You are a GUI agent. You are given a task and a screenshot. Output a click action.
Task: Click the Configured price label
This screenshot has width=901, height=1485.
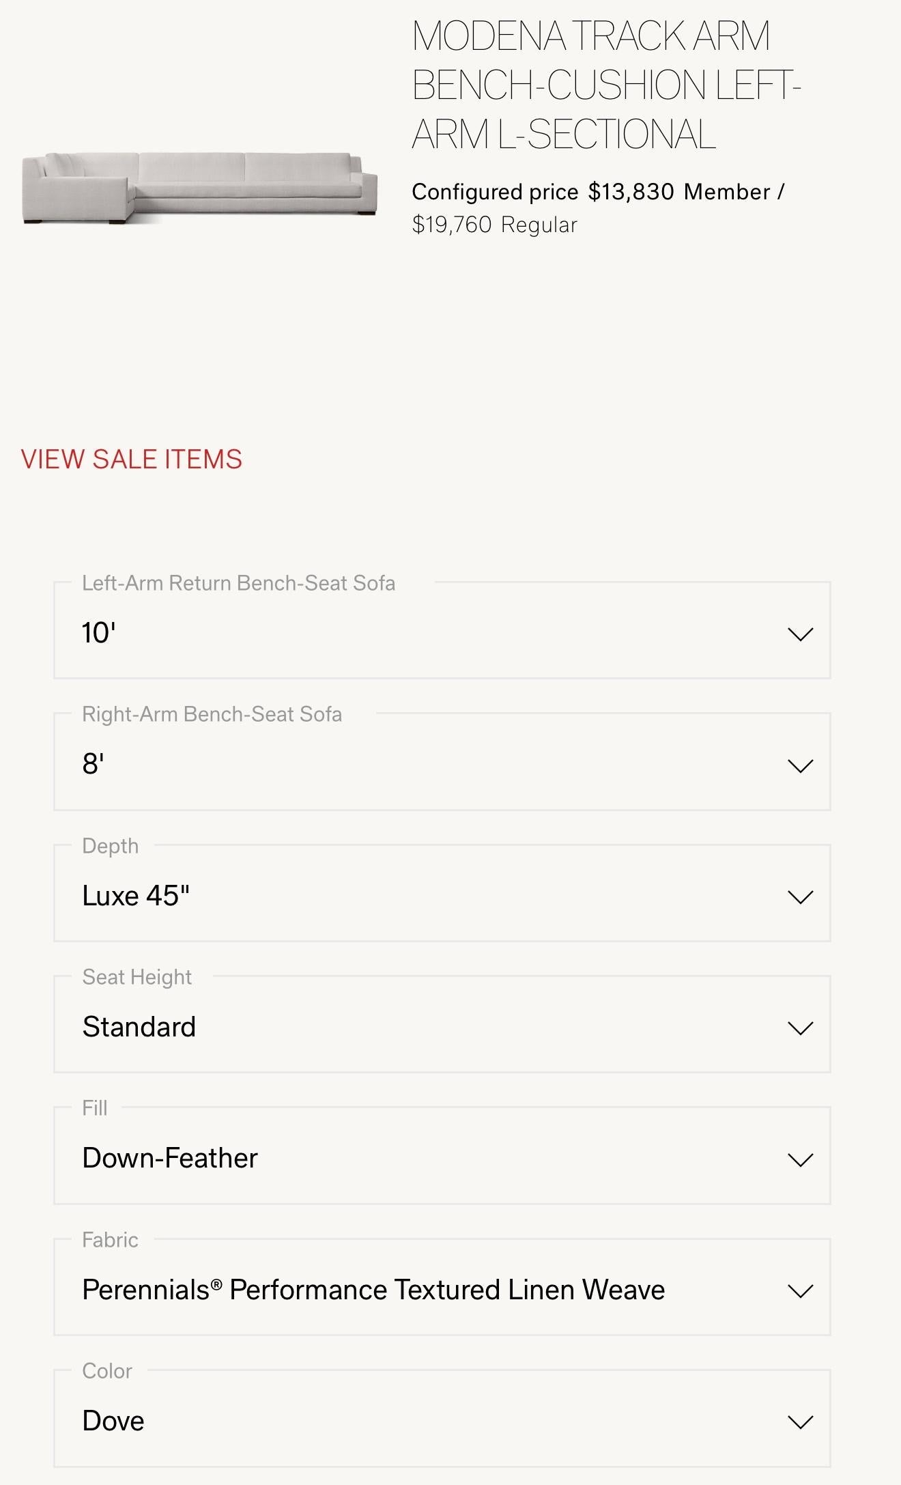coord(495,192)
